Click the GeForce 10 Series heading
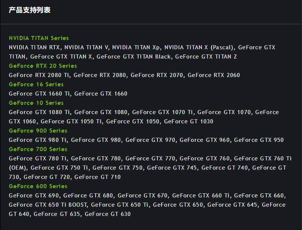Viewport: 302px width, 230px height. 36,103
